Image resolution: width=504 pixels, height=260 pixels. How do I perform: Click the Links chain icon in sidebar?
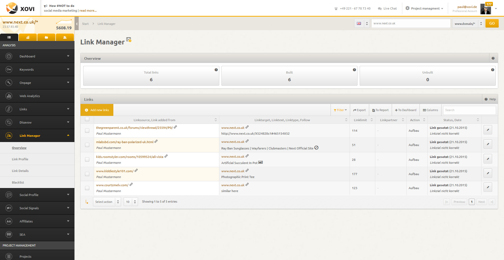click(9, 109)
